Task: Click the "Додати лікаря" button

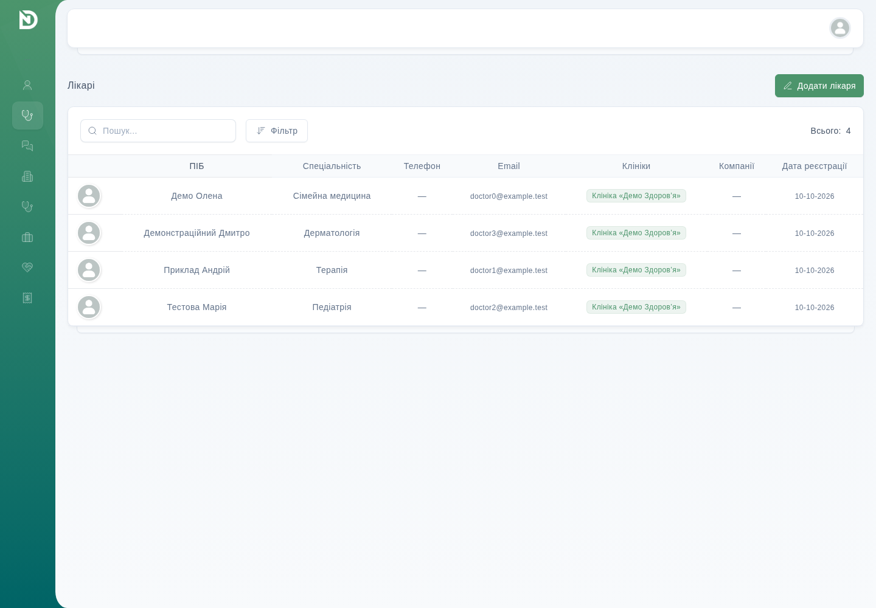Action: click(x=819, y=86)
